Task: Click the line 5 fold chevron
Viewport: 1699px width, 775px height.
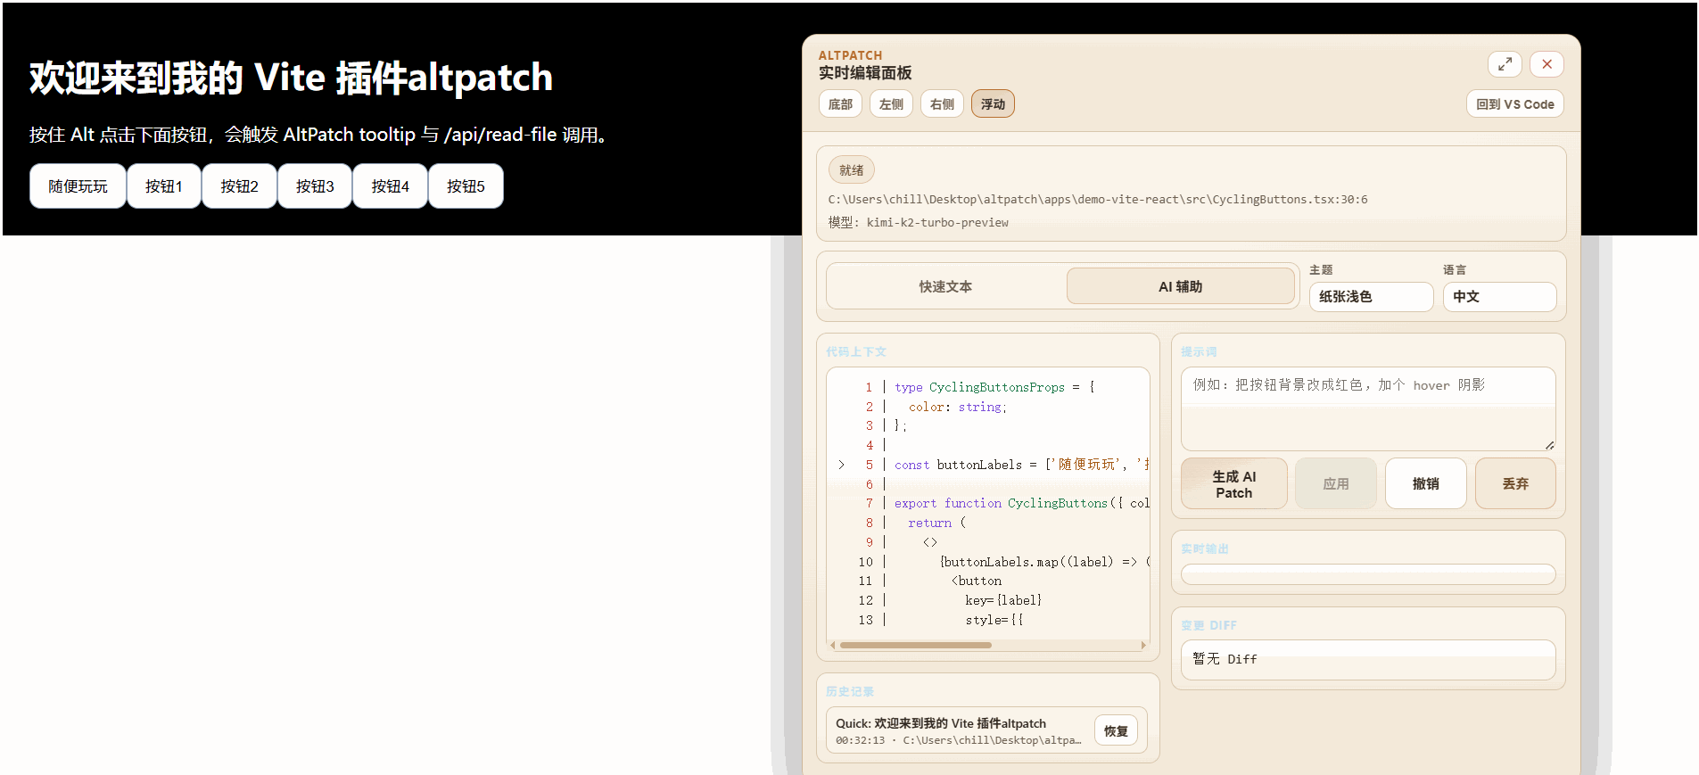Action: coord(841,465)
